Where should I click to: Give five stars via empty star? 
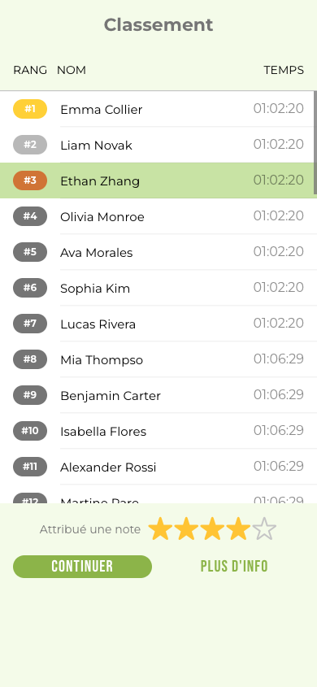pyautogui.click(x=264, y=528)
